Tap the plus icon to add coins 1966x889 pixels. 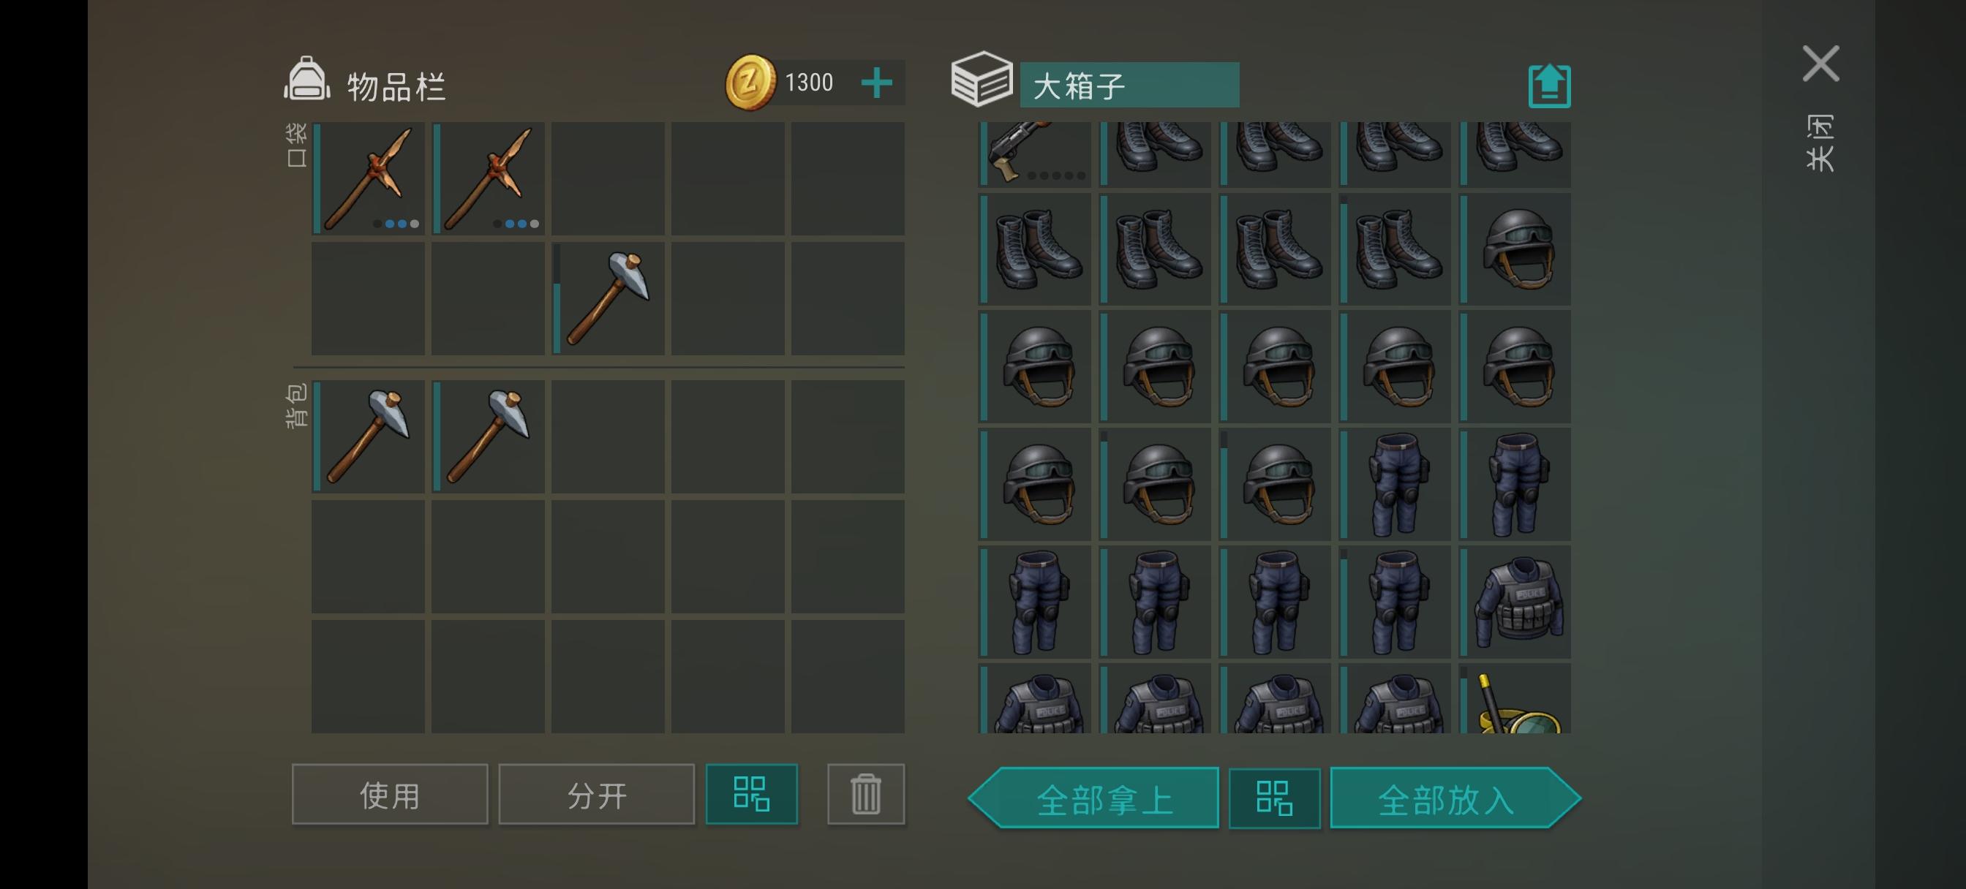[876, 83]
